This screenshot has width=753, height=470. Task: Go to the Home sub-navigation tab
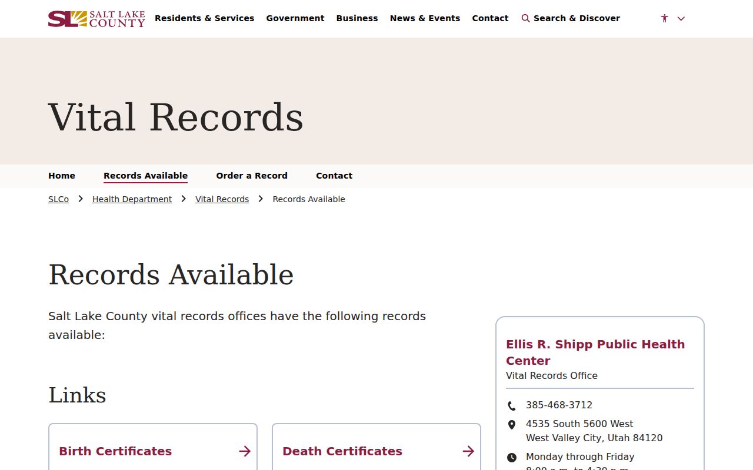[62, 176]
